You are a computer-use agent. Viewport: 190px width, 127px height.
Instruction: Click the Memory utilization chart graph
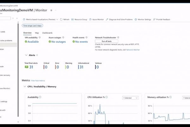pyautogui.click(x=171, y=117)
